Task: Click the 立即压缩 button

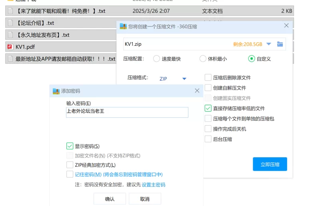Action: point(270,164)
